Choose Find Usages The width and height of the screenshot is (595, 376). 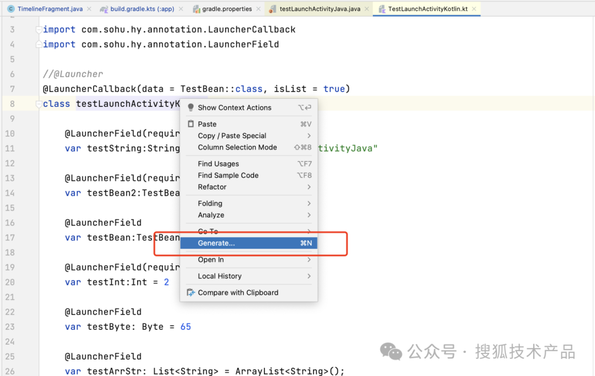249,164
